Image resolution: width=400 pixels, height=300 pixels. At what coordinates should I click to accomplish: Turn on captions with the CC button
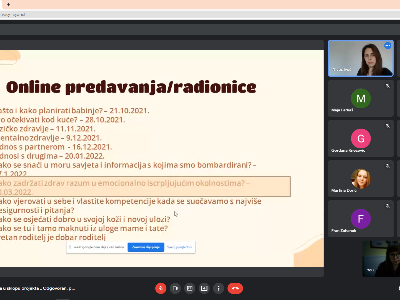190,288
